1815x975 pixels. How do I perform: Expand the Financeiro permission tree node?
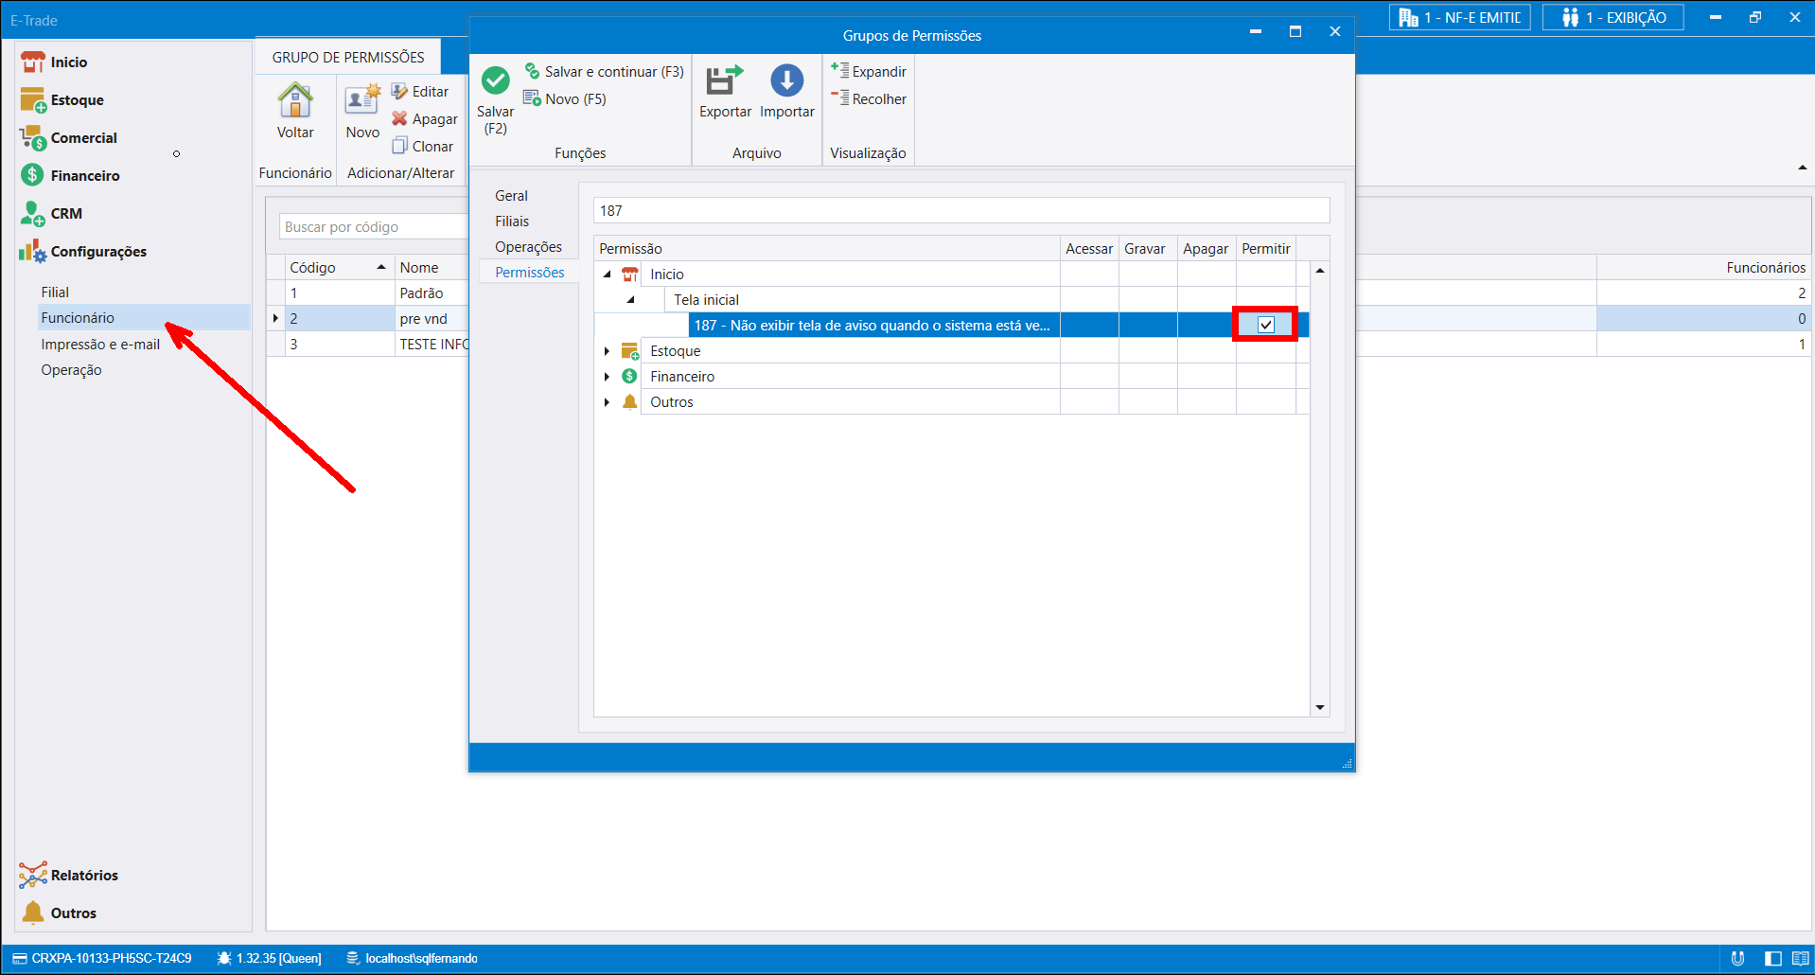tap(607, 377)
